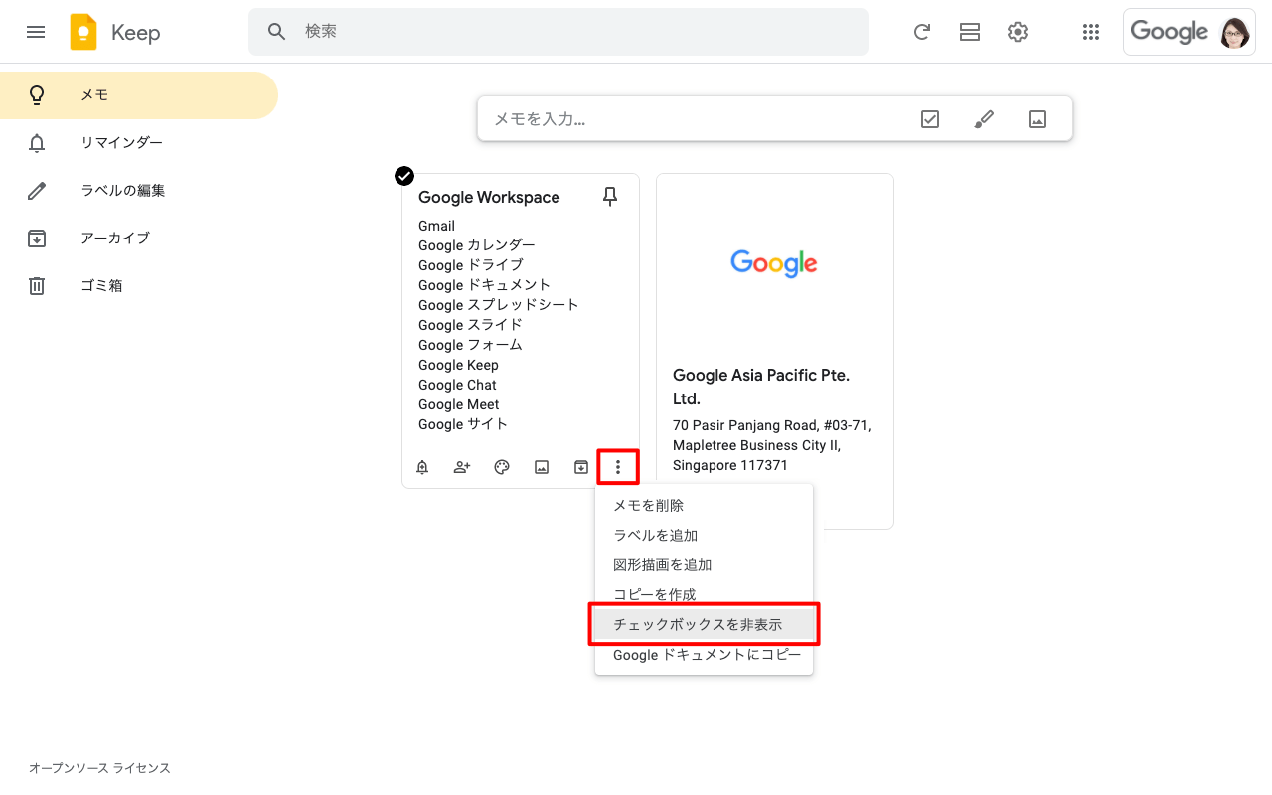Open the three-dot more menu
1272x795 pixels.
tap(617, 467)
